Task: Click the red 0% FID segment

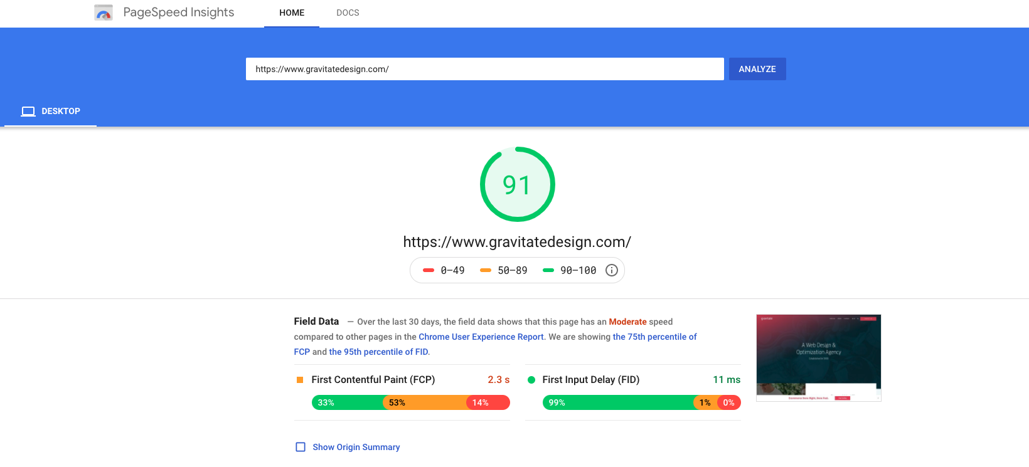Action: [729, 402]
